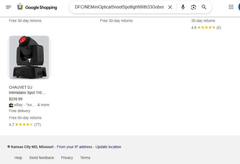
Task: Click the Google Shopping bag logo
Action: point(20,7)
